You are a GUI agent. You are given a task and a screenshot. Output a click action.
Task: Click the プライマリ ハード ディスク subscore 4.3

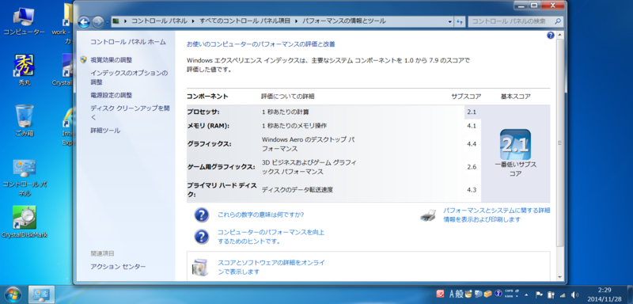point(472,190)
